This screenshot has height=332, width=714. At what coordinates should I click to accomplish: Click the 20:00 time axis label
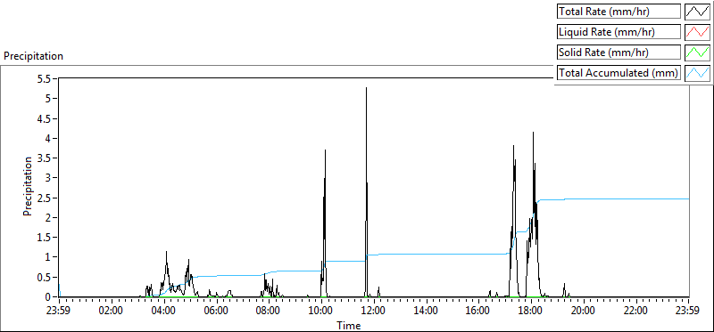(x=584, y=312)
